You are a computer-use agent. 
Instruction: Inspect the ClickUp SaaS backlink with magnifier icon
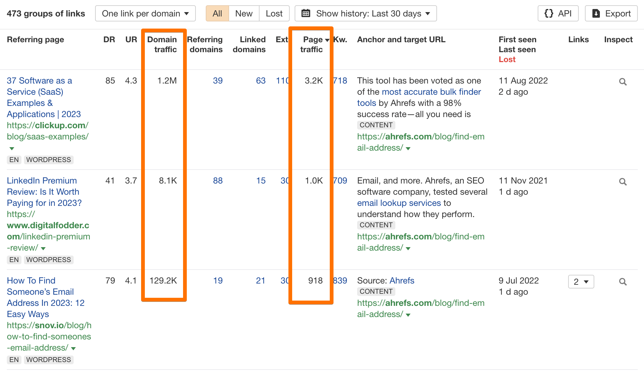tap(623, 81)
